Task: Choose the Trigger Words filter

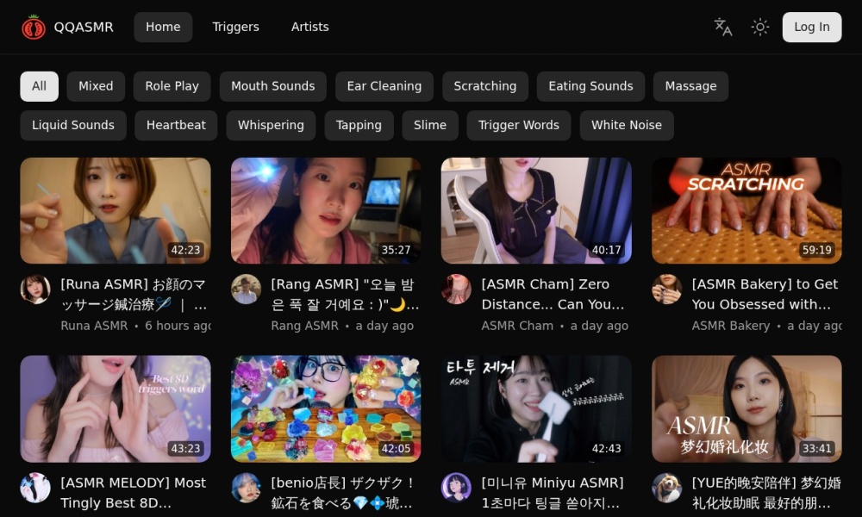Action: 518,125
